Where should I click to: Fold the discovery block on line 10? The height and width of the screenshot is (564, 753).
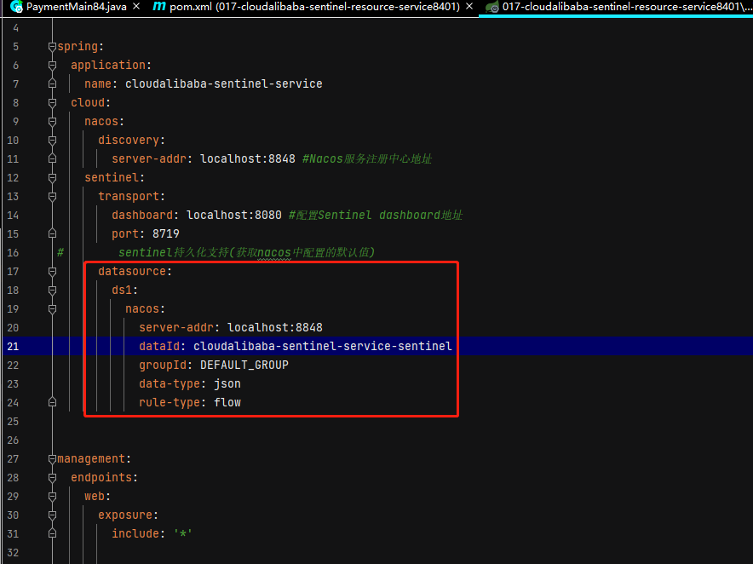pos(52,141)
